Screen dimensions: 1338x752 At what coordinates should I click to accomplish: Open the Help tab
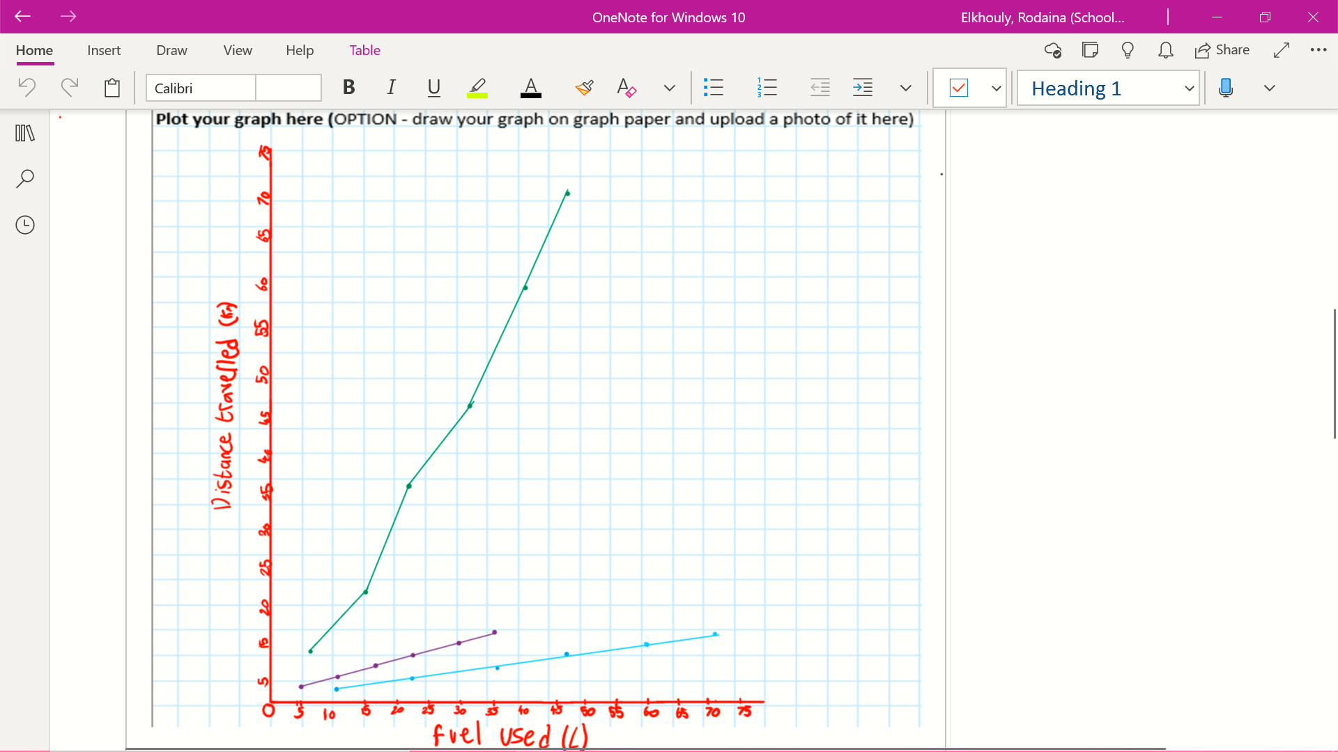pos(300,50)
